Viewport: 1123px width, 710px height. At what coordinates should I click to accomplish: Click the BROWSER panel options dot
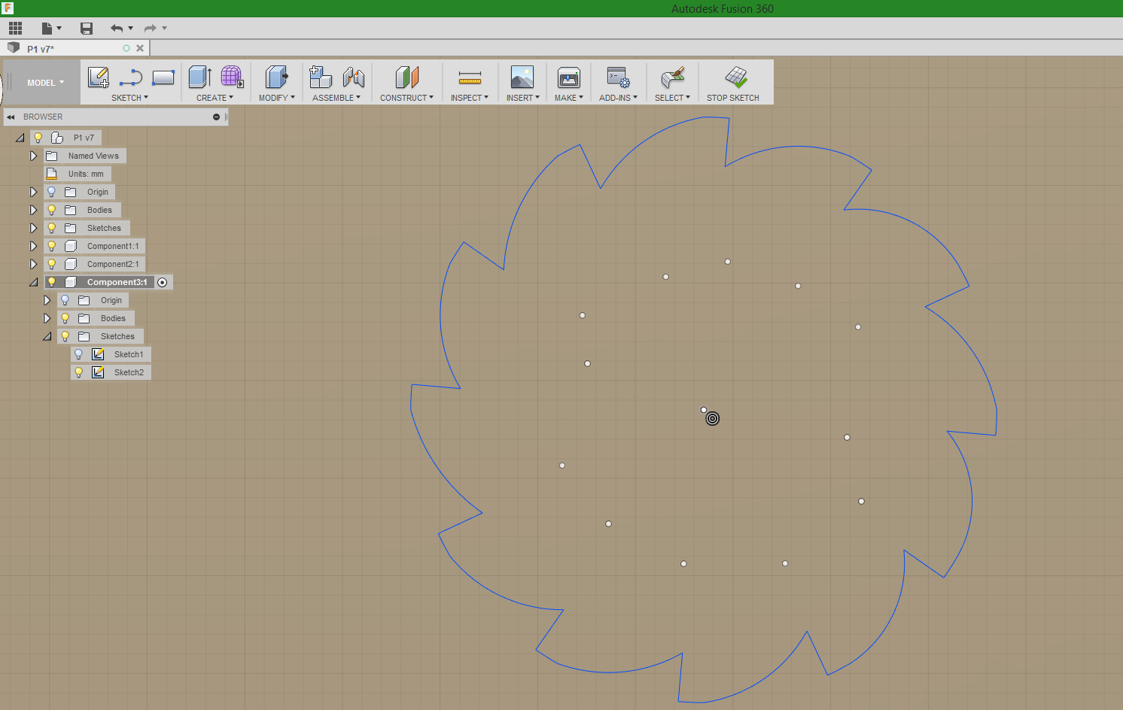point(216,117)
